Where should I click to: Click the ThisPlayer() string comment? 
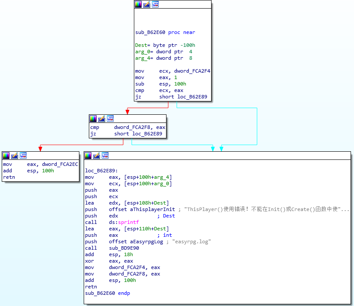(266, 209)
